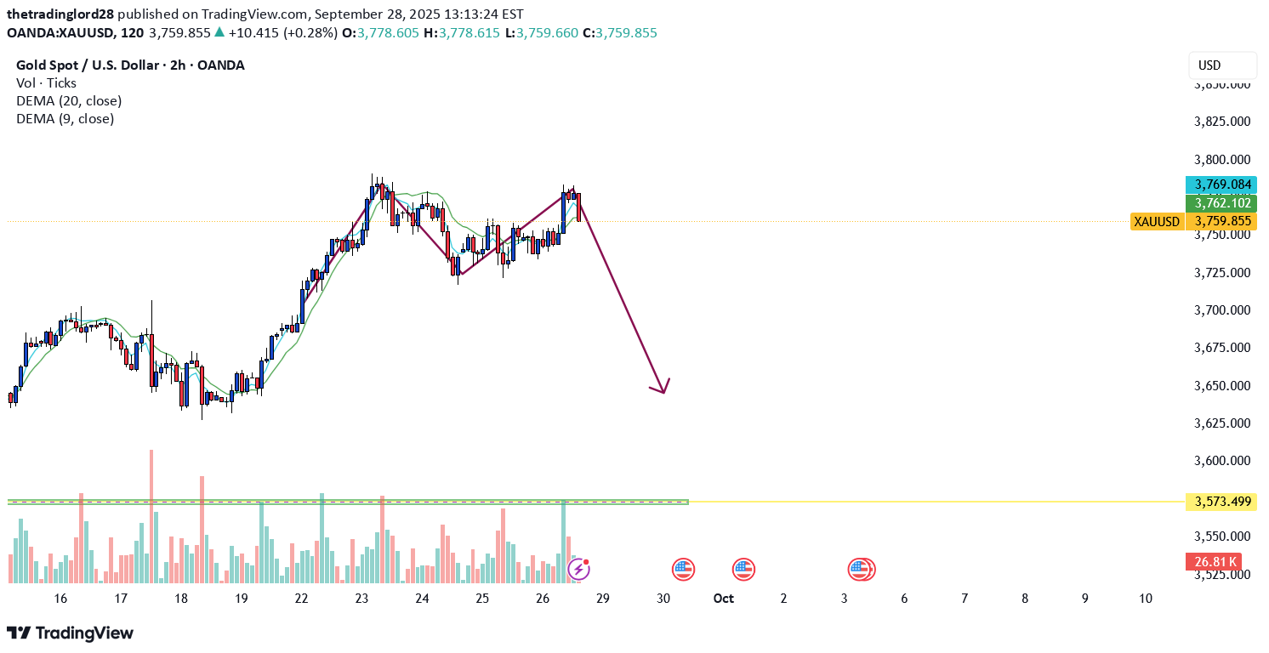
Task: Click the green 3,762.102 price label
Action: tap(1222, 203)
